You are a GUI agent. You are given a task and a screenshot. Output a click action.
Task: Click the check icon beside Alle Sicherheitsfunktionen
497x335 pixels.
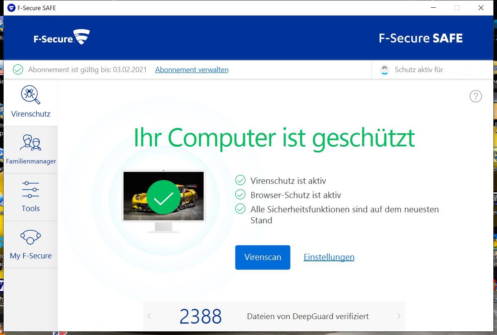(x=240, y=209)
